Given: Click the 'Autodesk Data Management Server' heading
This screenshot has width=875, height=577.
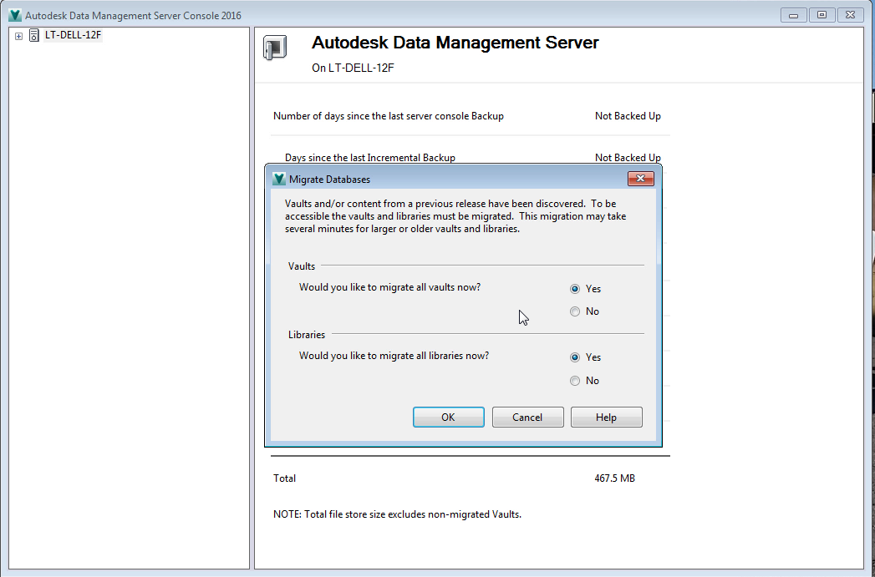Looking at the screenshot, I should click(455, 43).
